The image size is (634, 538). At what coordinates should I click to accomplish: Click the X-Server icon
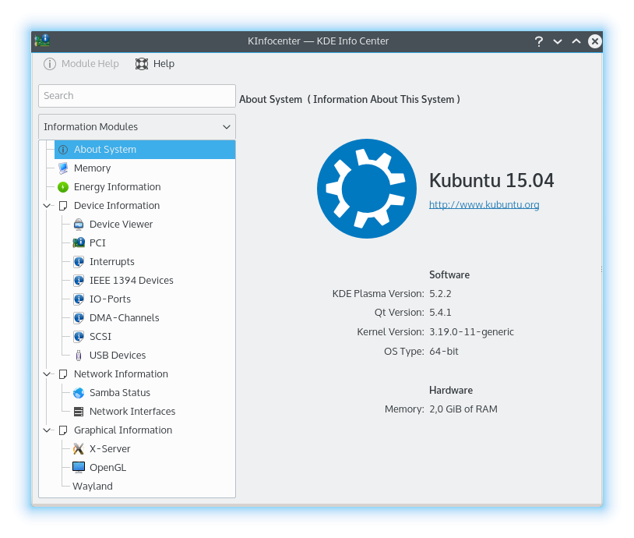[79, 449]
